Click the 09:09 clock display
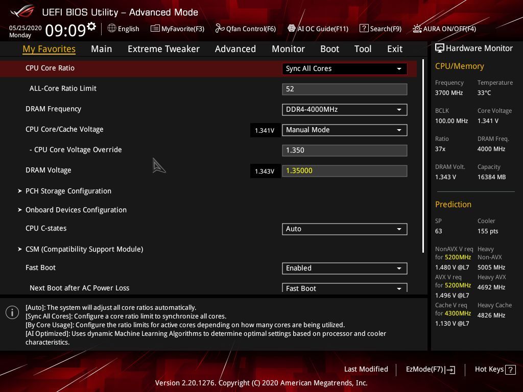Screen dimensions: 523x392 click(x=66, y=30)
